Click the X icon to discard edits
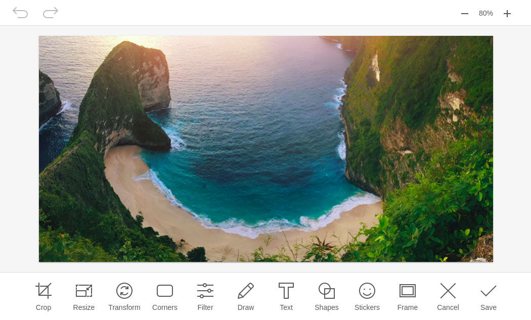The height and width of the screenshot is (320, 531). point(448,291)
